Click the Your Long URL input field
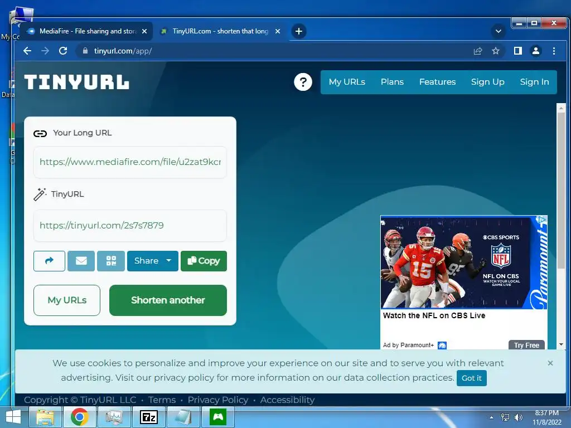Screen dimensions: 571x428 130,162
